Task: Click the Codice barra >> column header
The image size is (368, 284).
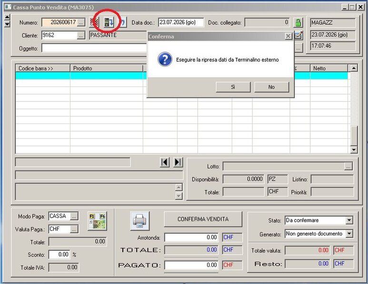Action: pos(43,68)
